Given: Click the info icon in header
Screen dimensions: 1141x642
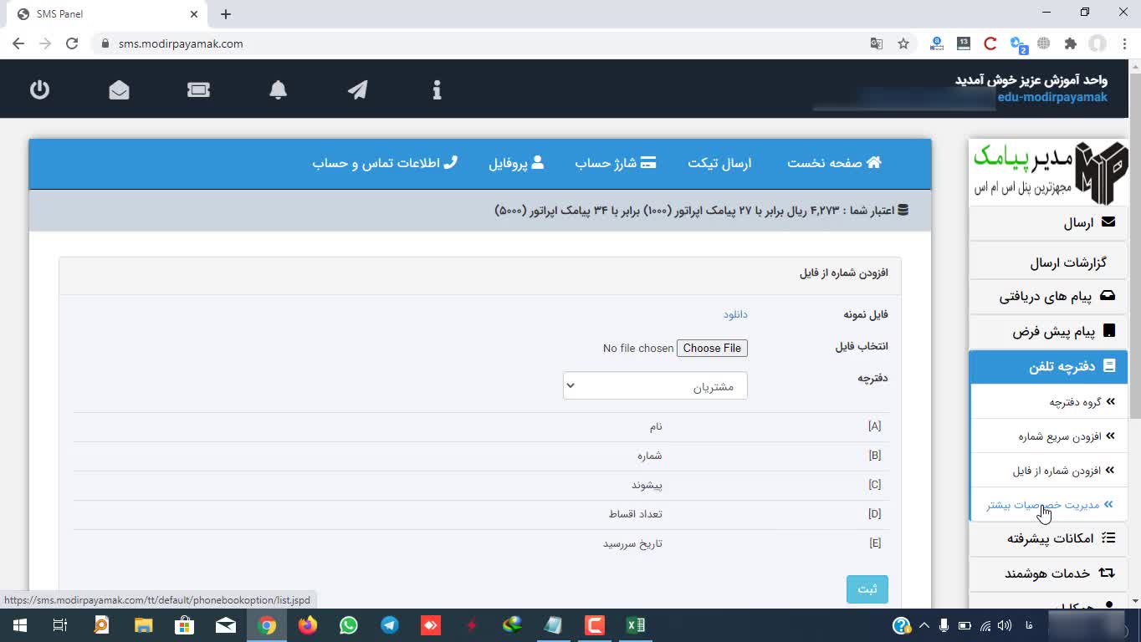Looking at the screenshot, I should coord(437,89).
